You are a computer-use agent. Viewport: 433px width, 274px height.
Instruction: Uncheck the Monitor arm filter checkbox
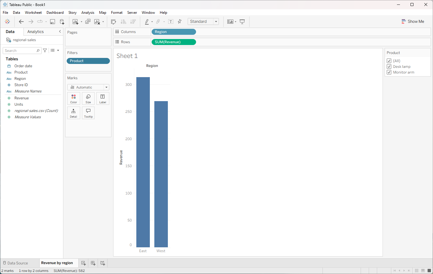[x=389, y=72]
